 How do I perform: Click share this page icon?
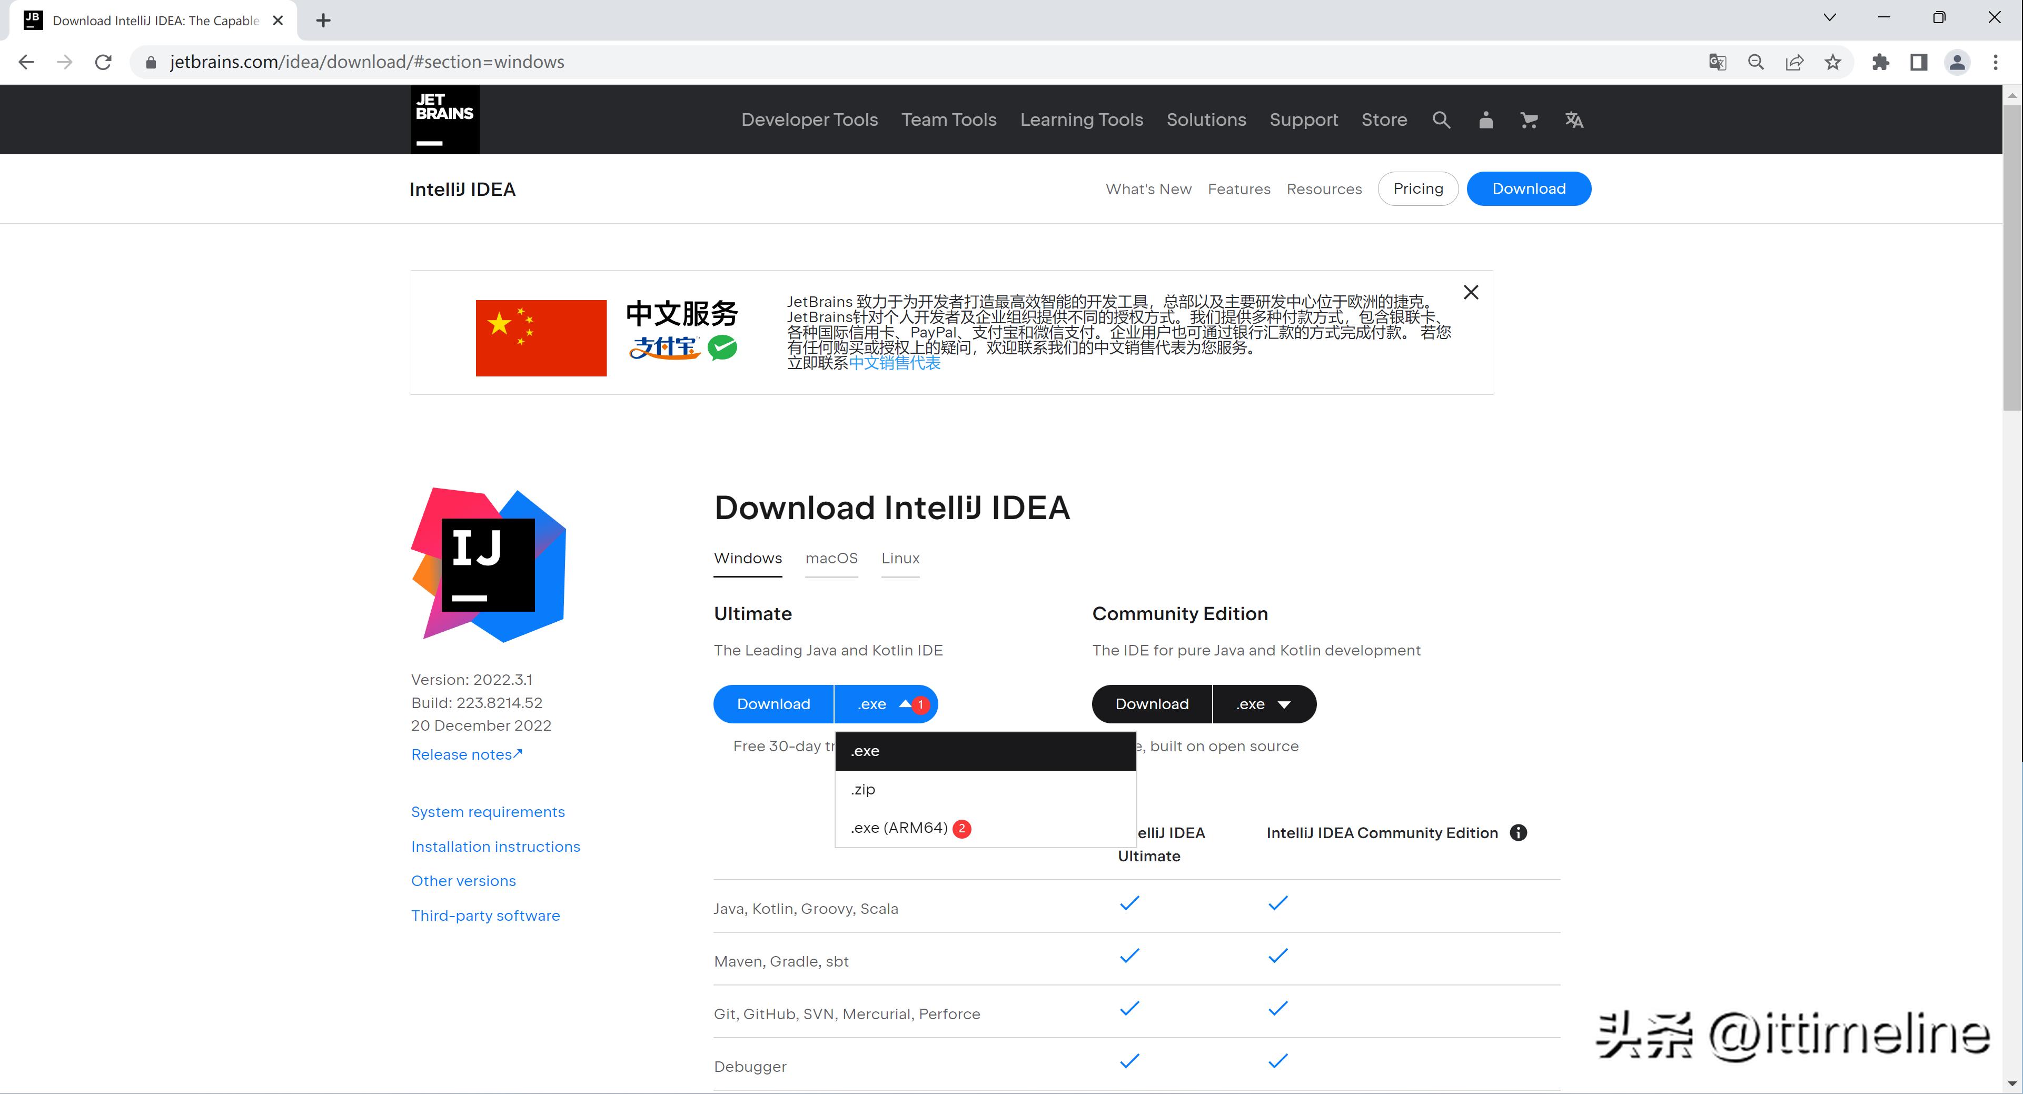pos(1794,62)
